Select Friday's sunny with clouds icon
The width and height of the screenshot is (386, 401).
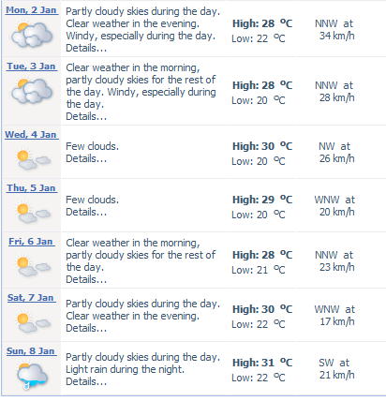point(33,266)
